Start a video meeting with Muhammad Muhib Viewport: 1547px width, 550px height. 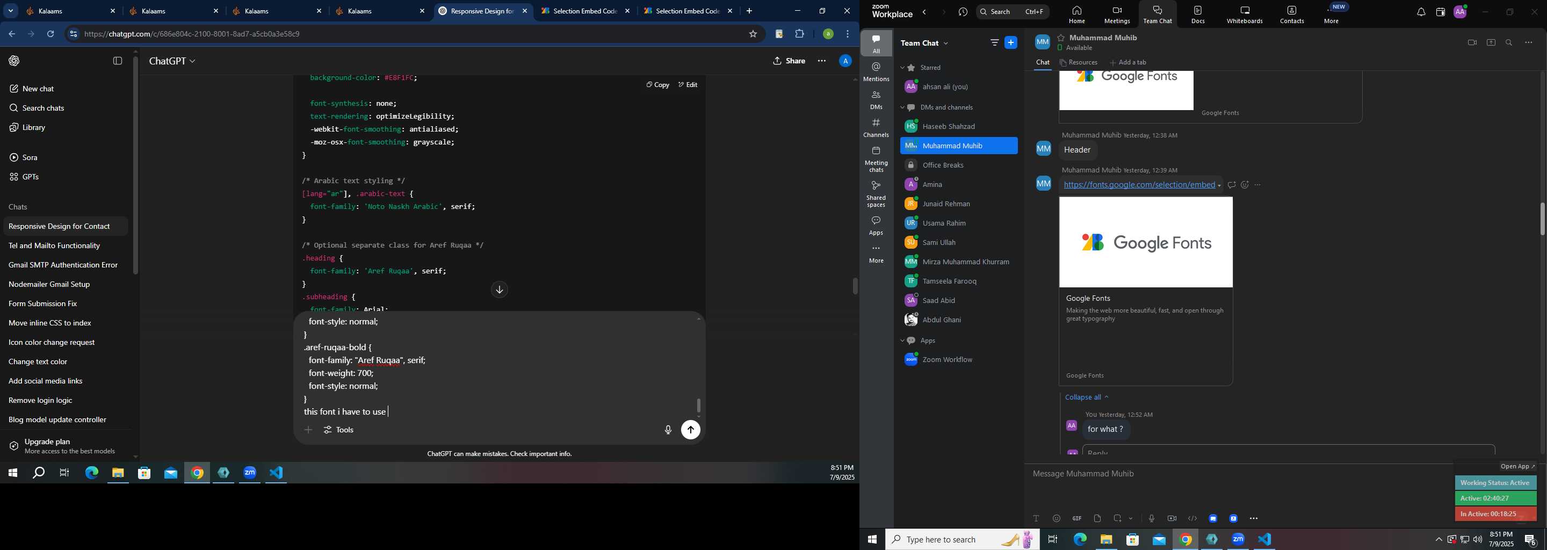[1472, 42]
